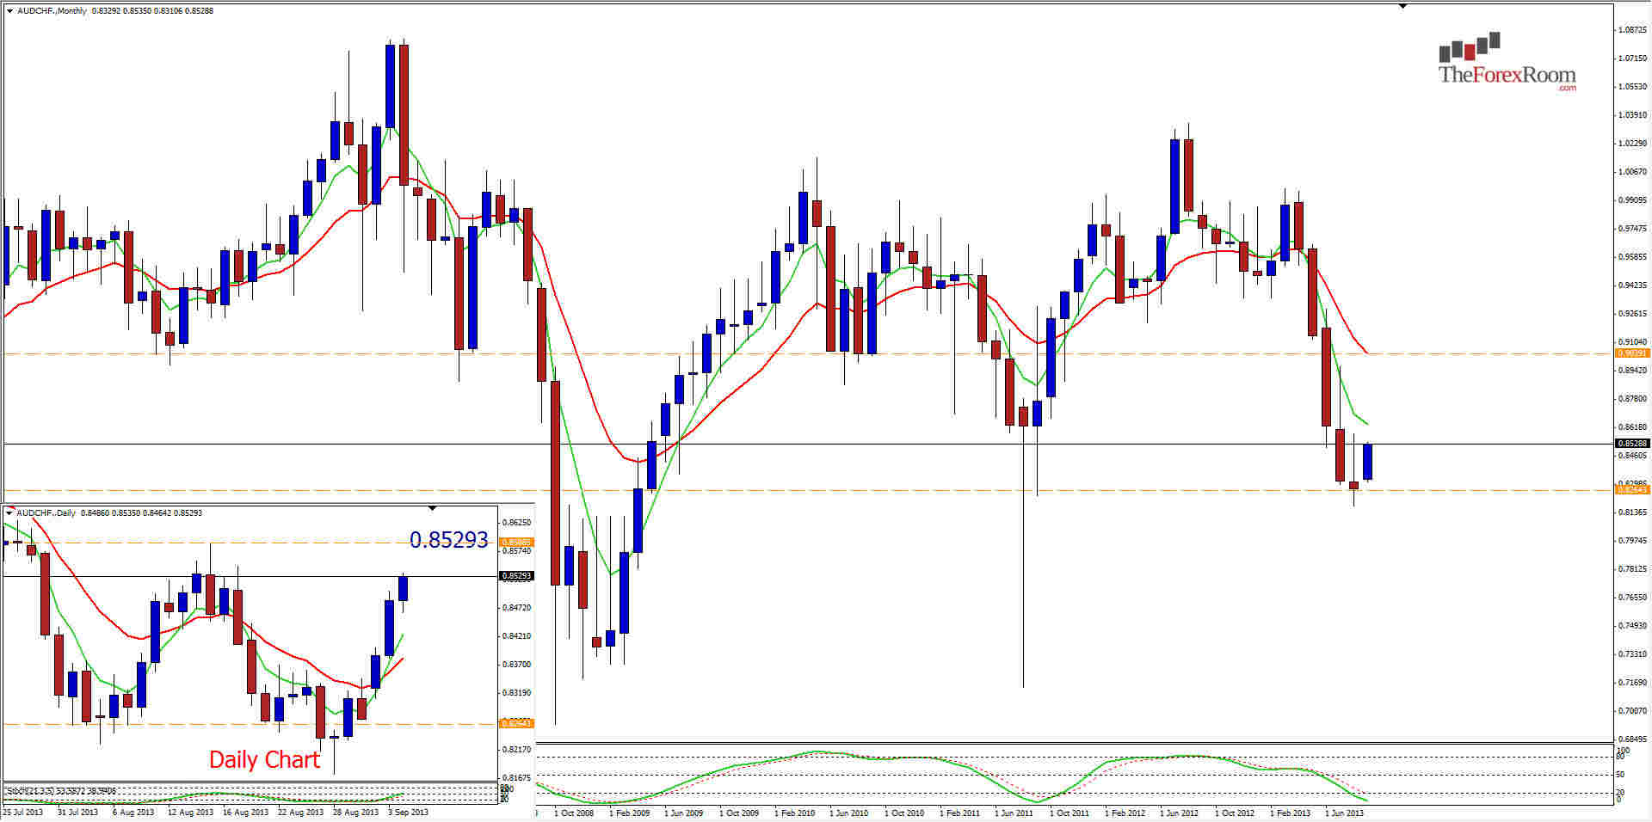The height and width of the screenshot is (822, 1652).
Task: Click the 22 Aug 2013 date label
Action: [x=300, y=813]
